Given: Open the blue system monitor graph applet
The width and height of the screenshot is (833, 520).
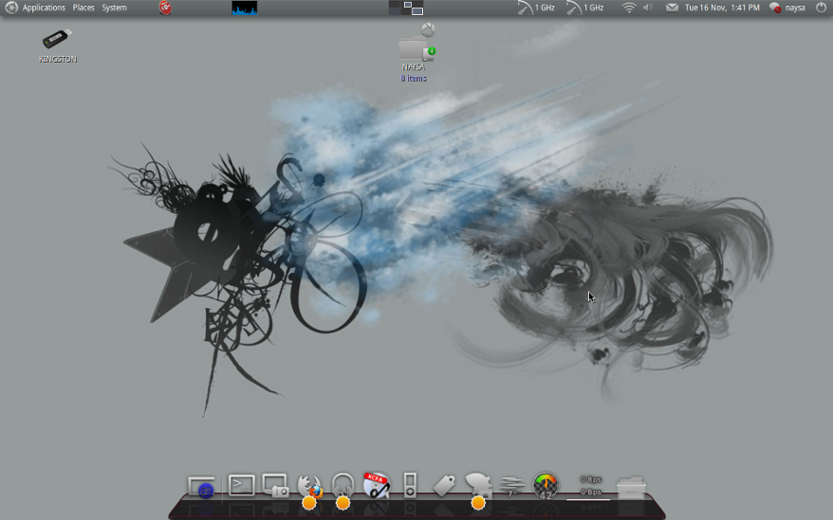Looking at the screenshot, I should pos(245,8).
